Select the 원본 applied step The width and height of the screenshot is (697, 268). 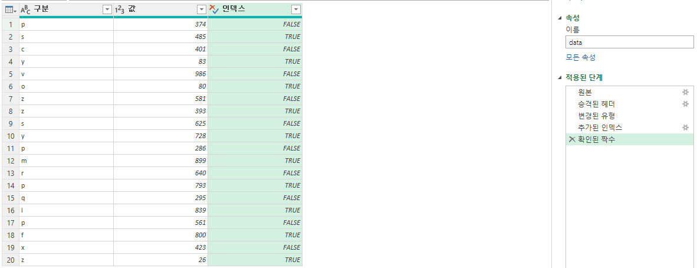coord(629,91)
